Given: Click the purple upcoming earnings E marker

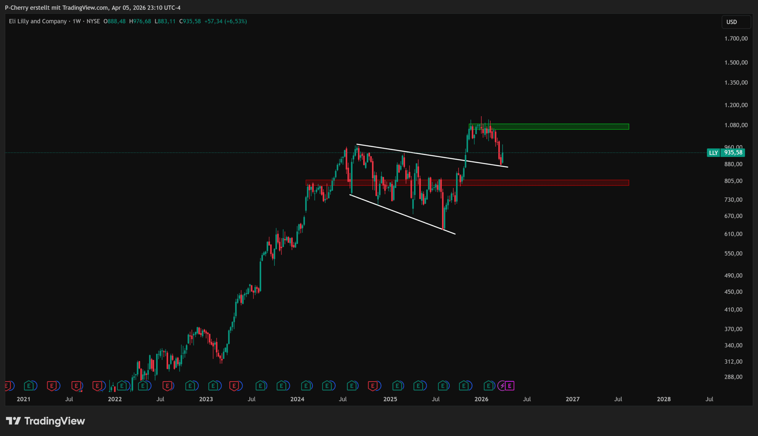Looking at the screenshot, I should coord(510,386).
